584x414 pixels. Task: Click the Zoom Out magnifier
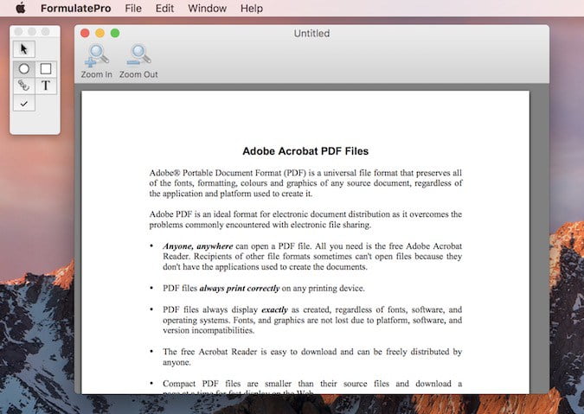coord(138,61)
